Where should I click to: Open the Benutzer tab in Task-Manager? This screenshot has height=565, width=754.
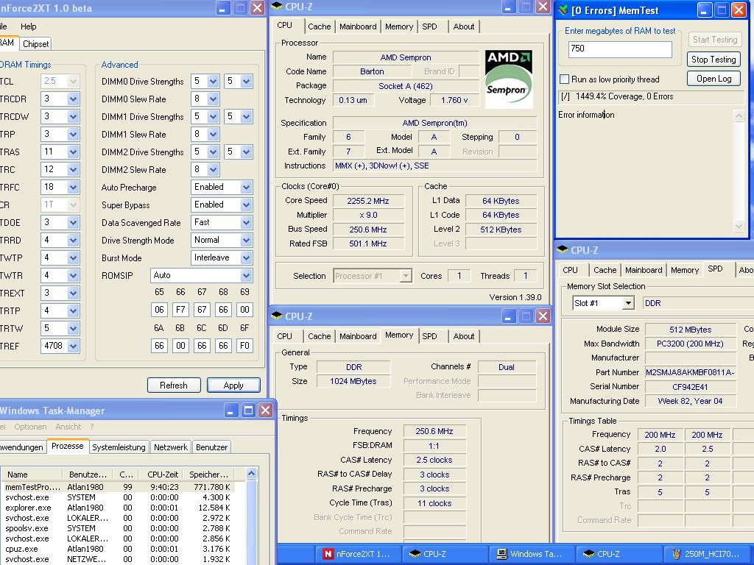(211, 447)
